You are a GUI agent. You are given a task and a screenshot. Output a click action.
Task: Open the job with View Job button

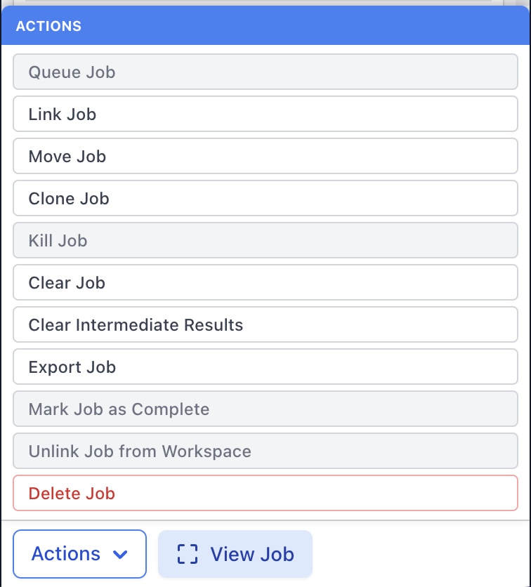(x=235, y=554)
